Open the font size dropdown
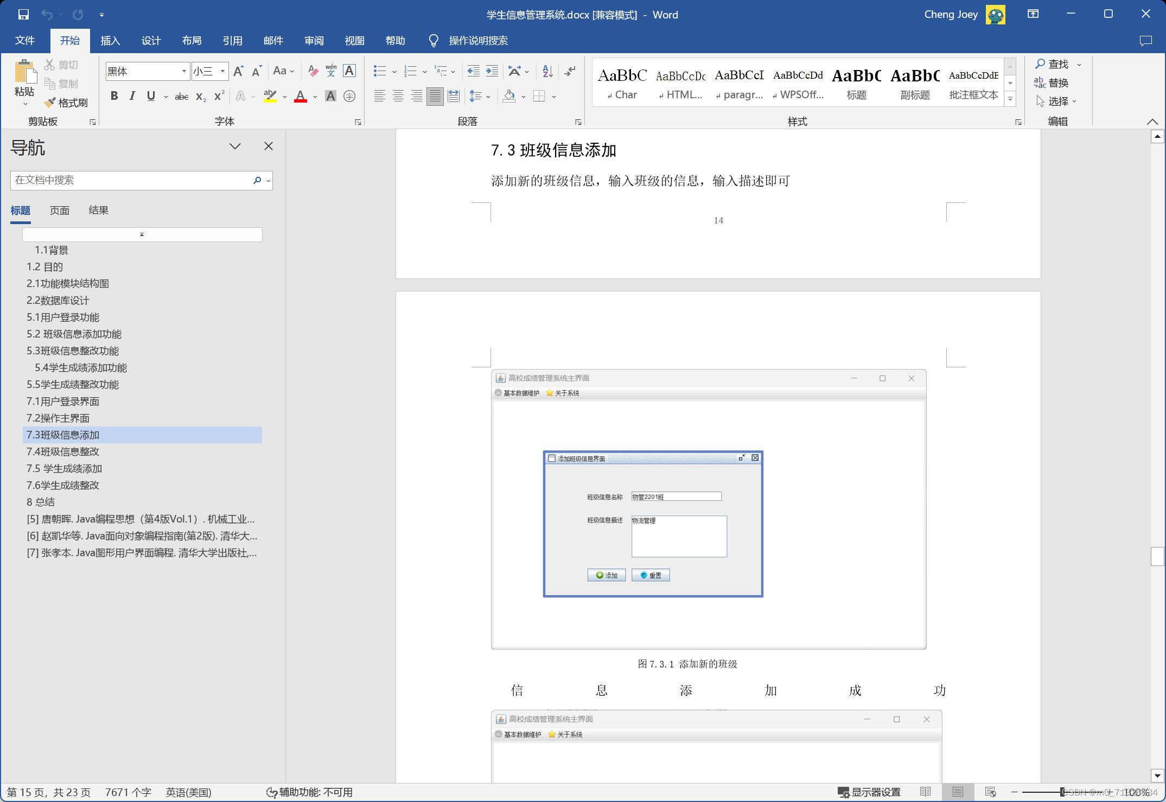The height and width of the screenshot is (802, 1166). (222, 71)
